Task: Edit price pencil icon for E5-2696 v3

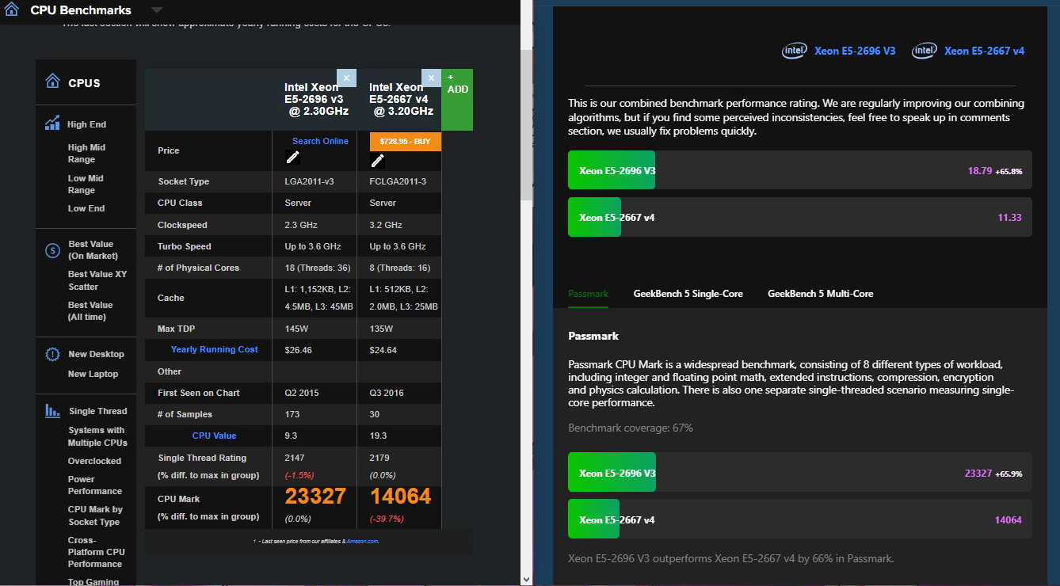Action: 293,158
